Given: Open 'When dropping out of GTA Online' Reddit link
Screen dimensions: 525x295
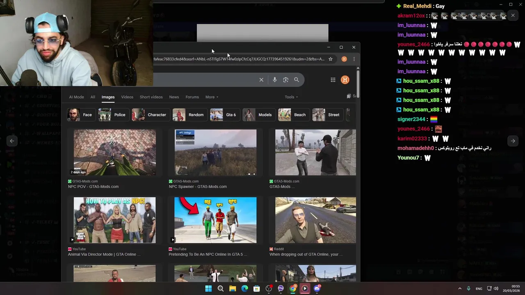Looking at the screenshot, I should (x=306, y=254).
